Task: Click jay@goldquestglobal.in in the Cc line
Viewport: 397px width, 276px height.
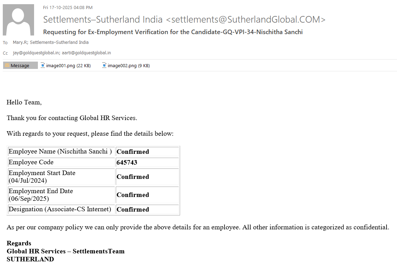Action: tap(36, 53)
